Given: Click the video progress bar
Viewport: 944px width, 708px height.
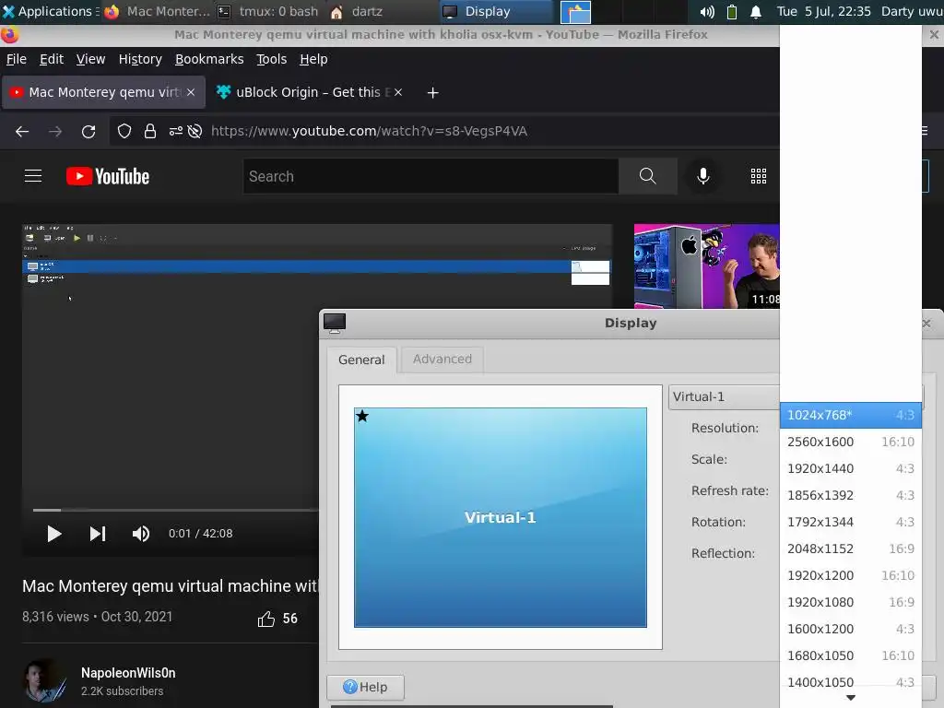Looking at the screenshot, I should click(x=176, y=510).
